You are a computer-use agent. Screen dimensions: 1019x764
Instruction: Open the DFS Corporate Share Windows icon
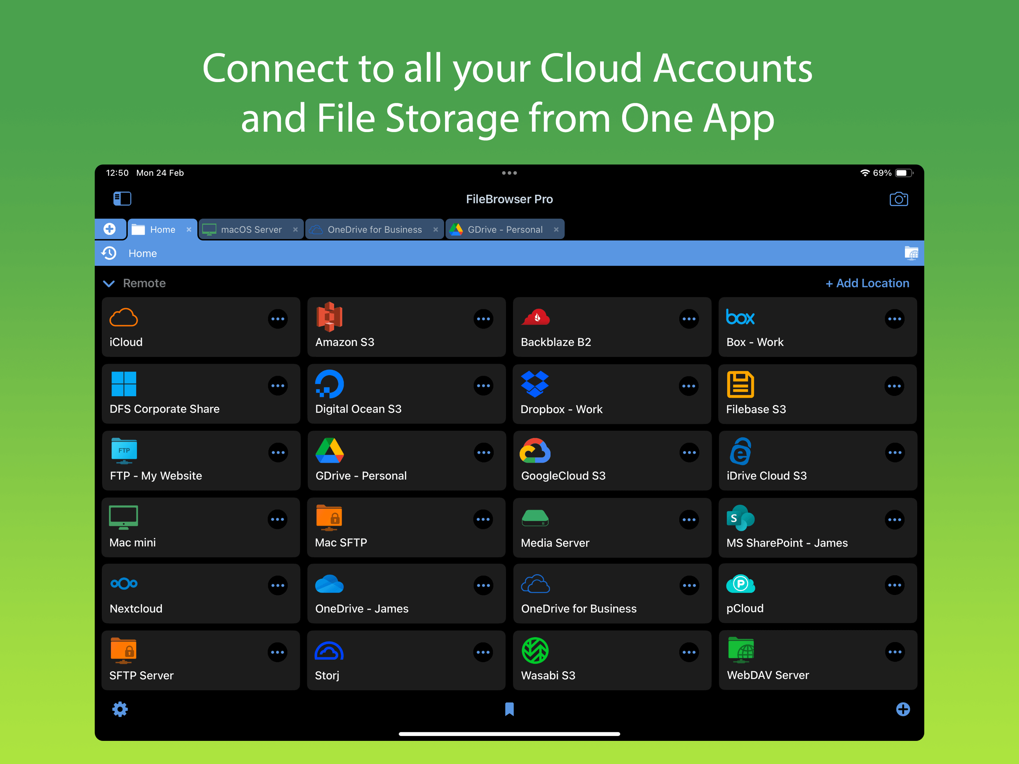[x=124, y=384]
